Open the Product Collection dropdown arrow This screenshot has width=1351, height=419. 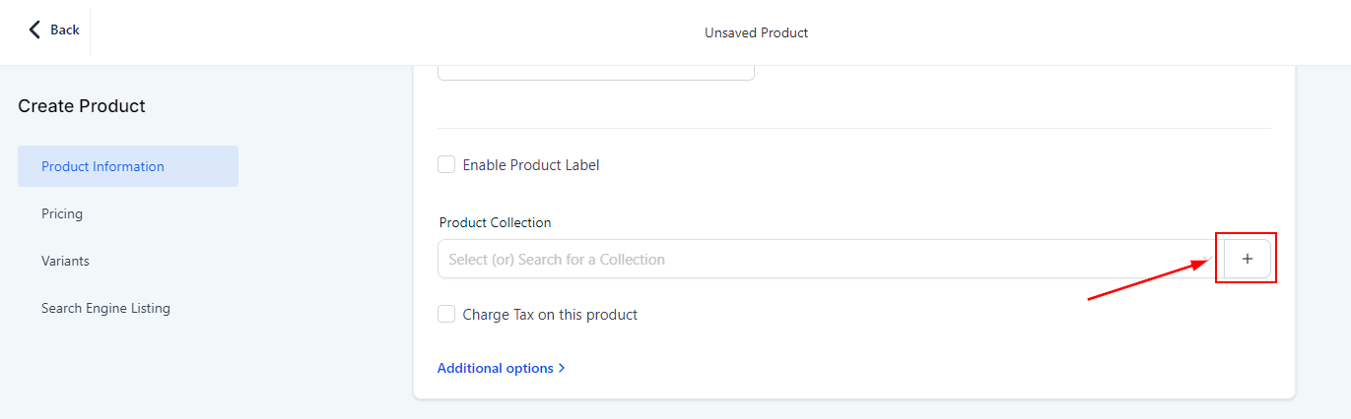(x=1207, y=260)
